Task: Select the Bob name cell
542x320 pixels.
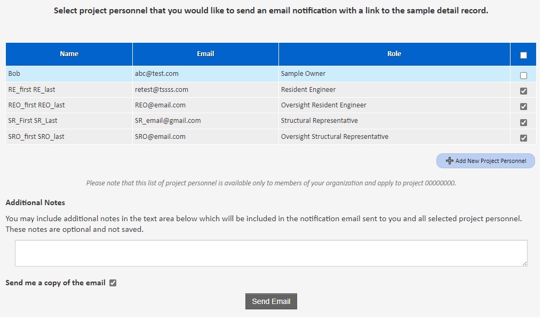Action: coord(14,74)
